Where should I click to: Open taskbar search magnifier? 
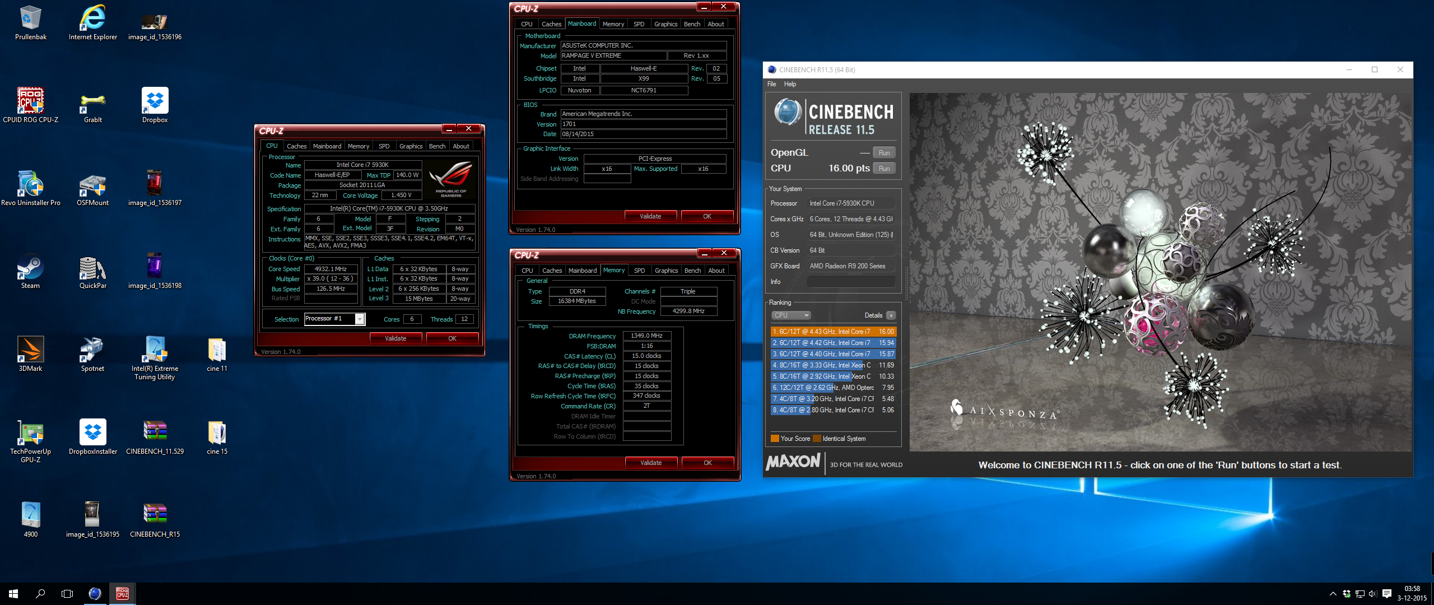[40, 594]
